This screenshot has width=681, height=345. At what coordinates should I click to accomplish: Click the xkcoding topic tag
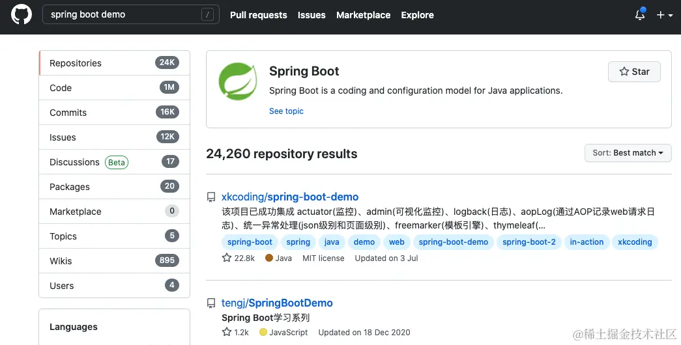[x=635, y=242]
